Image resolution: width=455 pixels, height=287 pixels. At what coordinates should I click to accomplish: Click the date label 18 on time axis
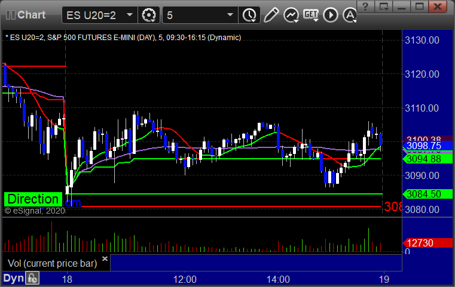pyautogui.click(x=67, y=279)
